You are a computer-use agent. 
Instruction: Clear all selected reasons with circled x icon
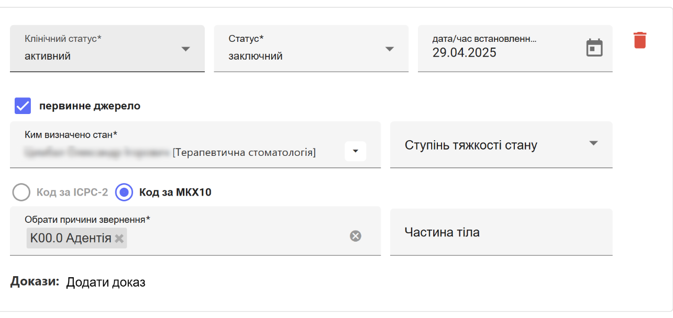pos(356,236)
